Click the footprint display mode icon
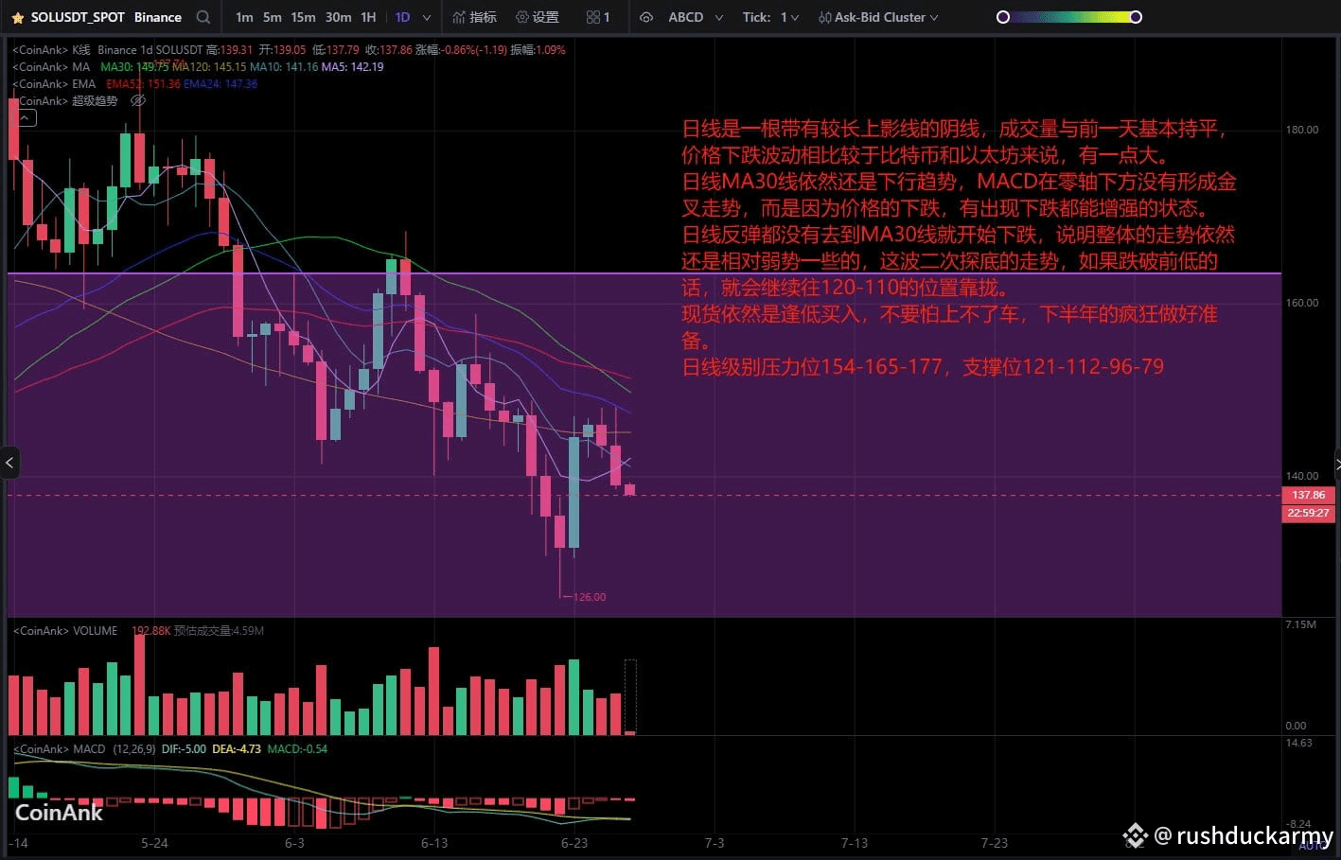 pyautogui.click(x=646, y=17)
